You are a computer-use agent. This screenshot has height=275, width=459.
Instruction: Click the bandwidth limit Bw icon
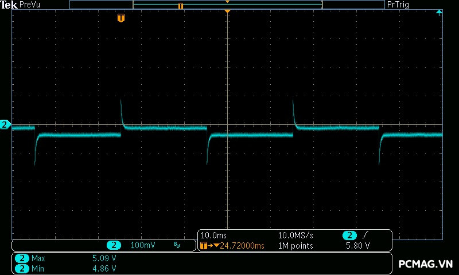(x=177, y=245)
